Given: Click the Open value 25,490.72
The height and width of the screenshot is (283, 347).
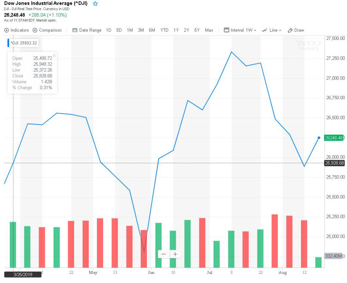Looking at the screenshot, I should pyautogui.click(x=43, y=58).
